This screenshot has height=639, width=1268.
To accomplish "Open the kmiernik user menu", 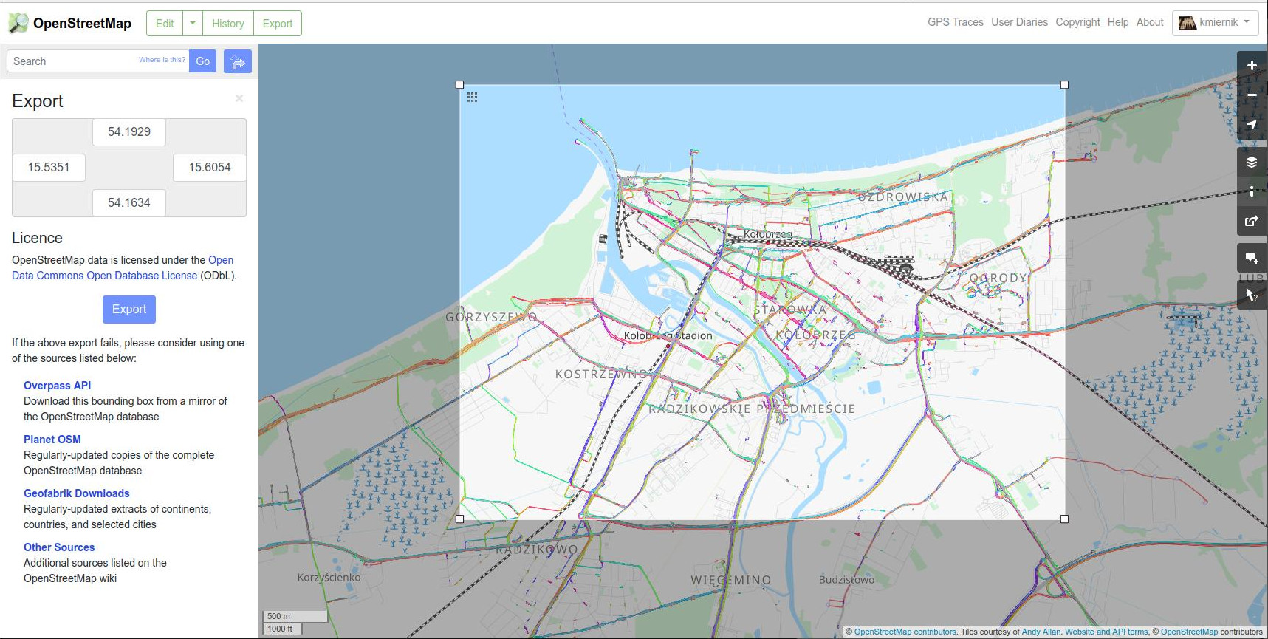I will pos(1215,23).
